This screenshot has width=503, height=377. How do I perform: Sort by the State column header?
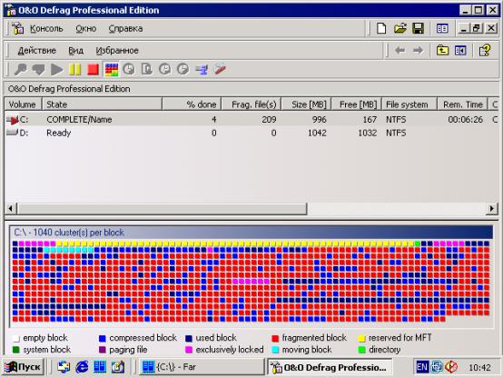[102, 104]
